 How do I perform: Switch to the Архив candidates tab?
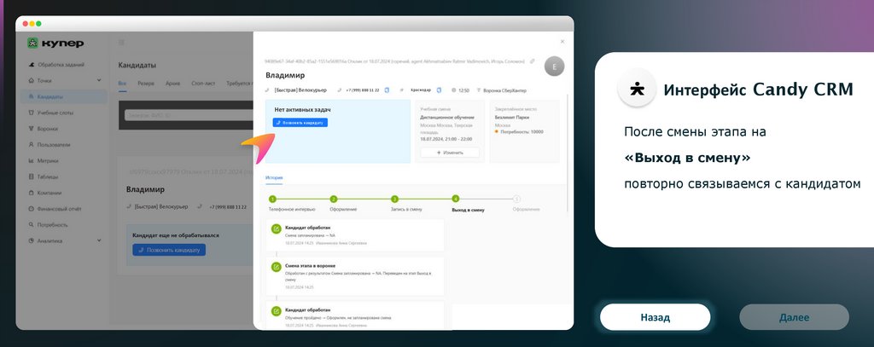click(172, 83)
